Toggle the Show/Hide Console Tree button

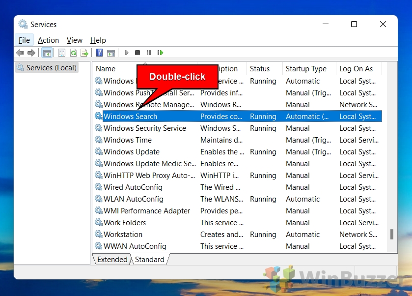pyautogui.click(x=47, y=53)
